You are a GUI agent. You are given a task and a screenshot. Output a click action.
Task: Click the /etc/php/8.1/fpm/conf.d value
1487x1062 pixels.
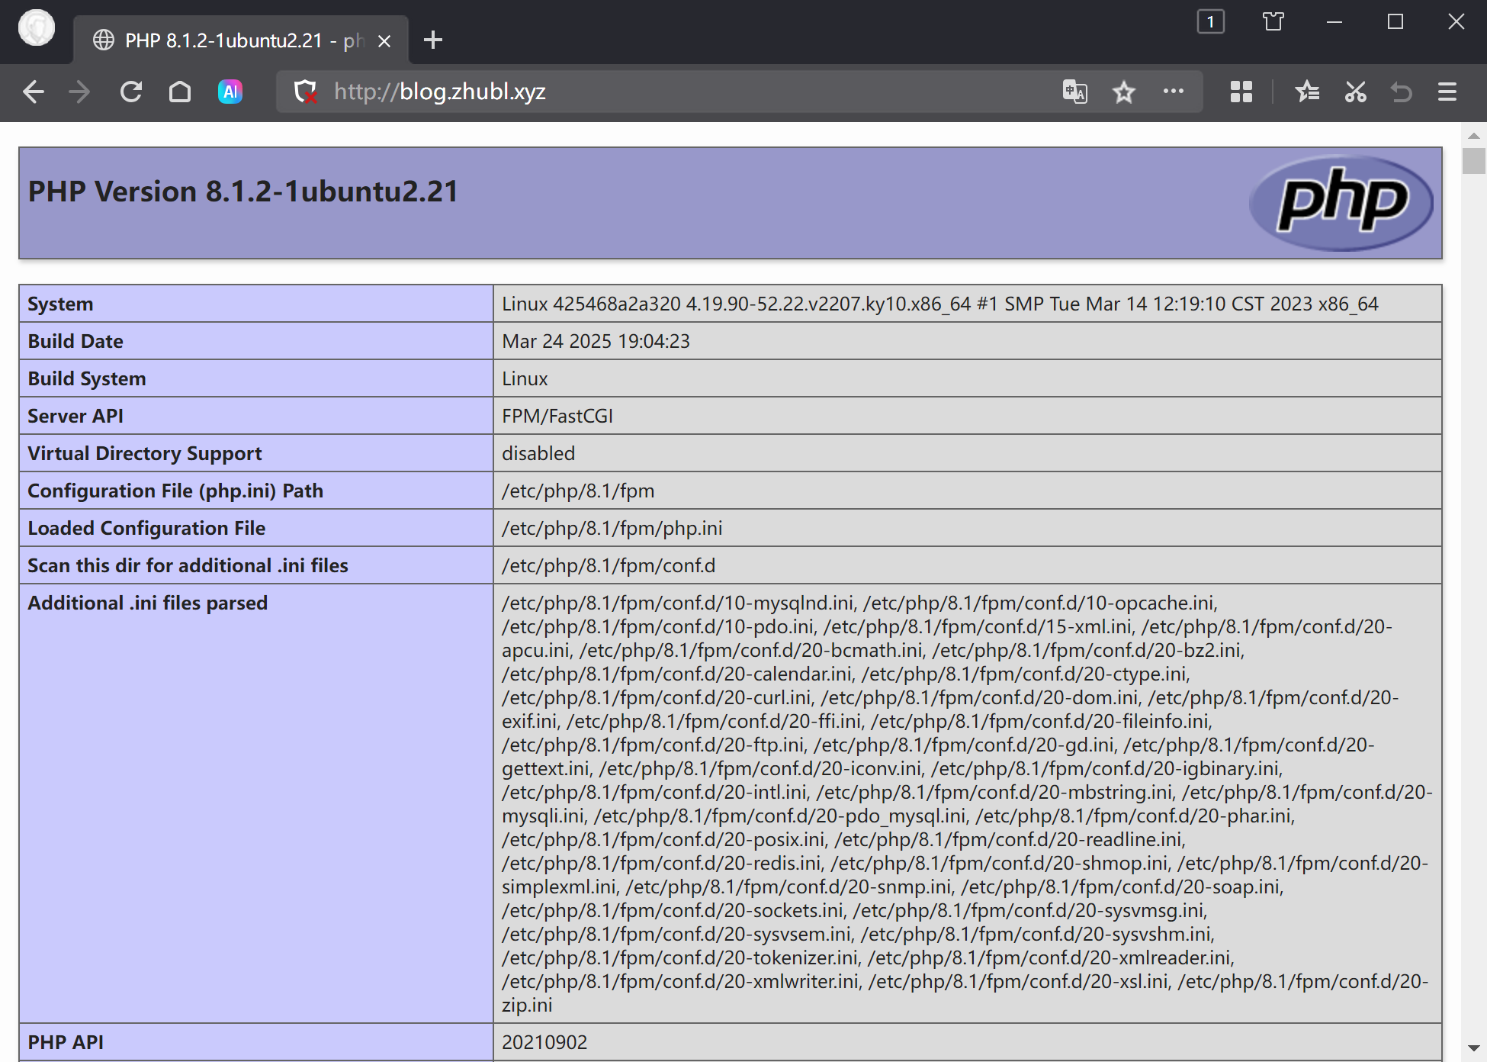[609, 565]
